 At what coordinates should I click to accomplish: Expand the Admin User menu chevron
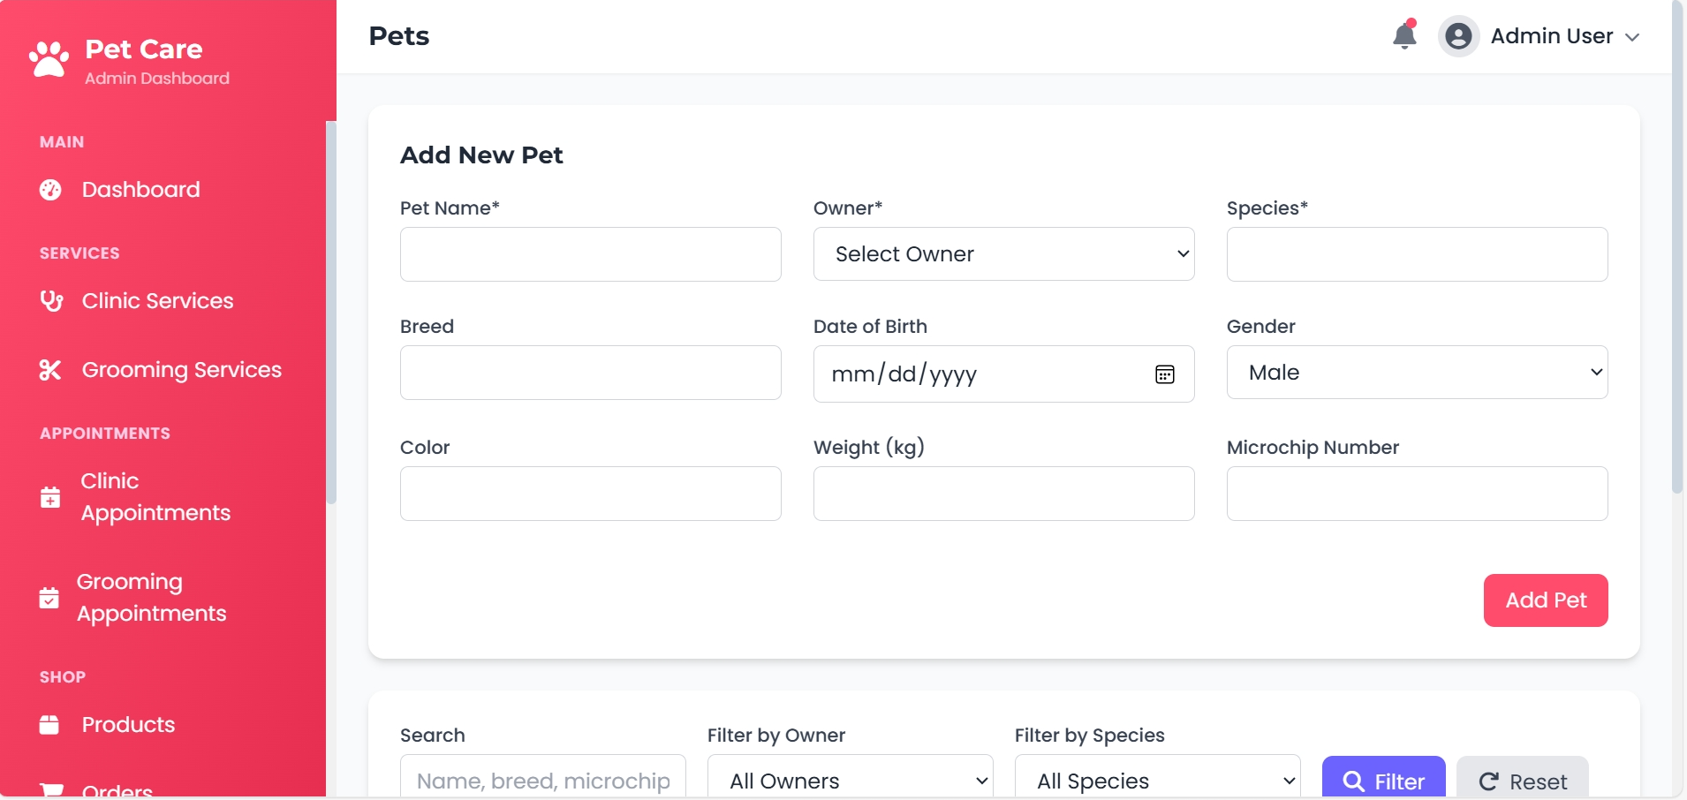[x=1632, y=37]
